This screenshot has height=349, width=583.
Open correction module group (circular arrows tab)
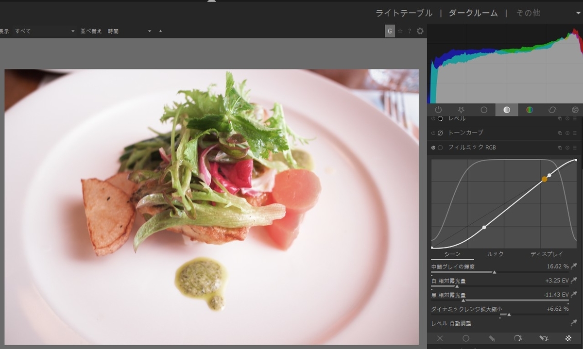click(x=552, y=110)
